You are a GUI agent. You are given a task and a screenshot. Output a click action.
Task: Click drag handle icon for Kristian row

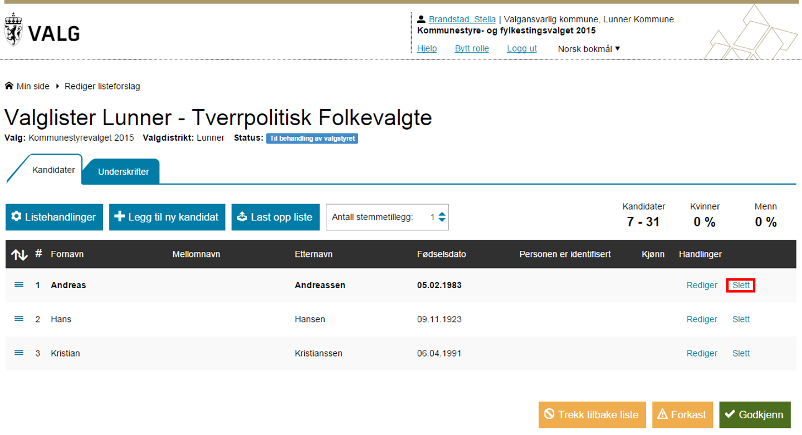[18, 353]
